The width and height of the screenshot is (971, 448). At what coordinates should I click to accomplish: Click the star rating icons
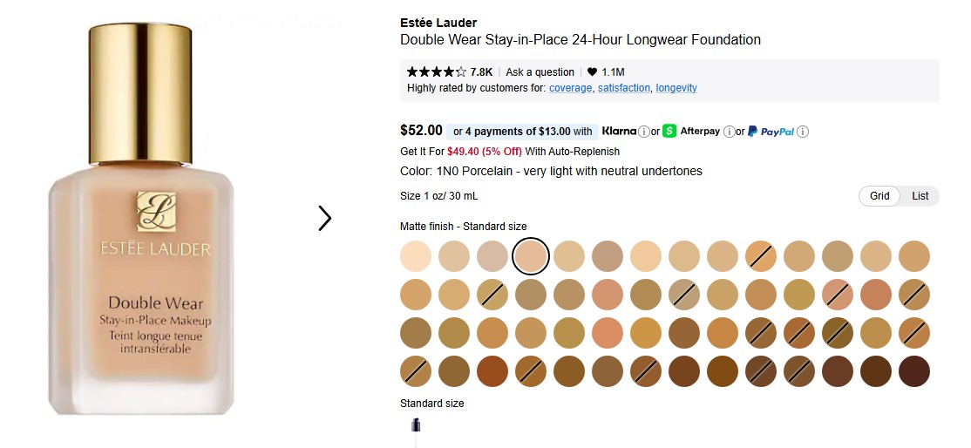point(436,72)
